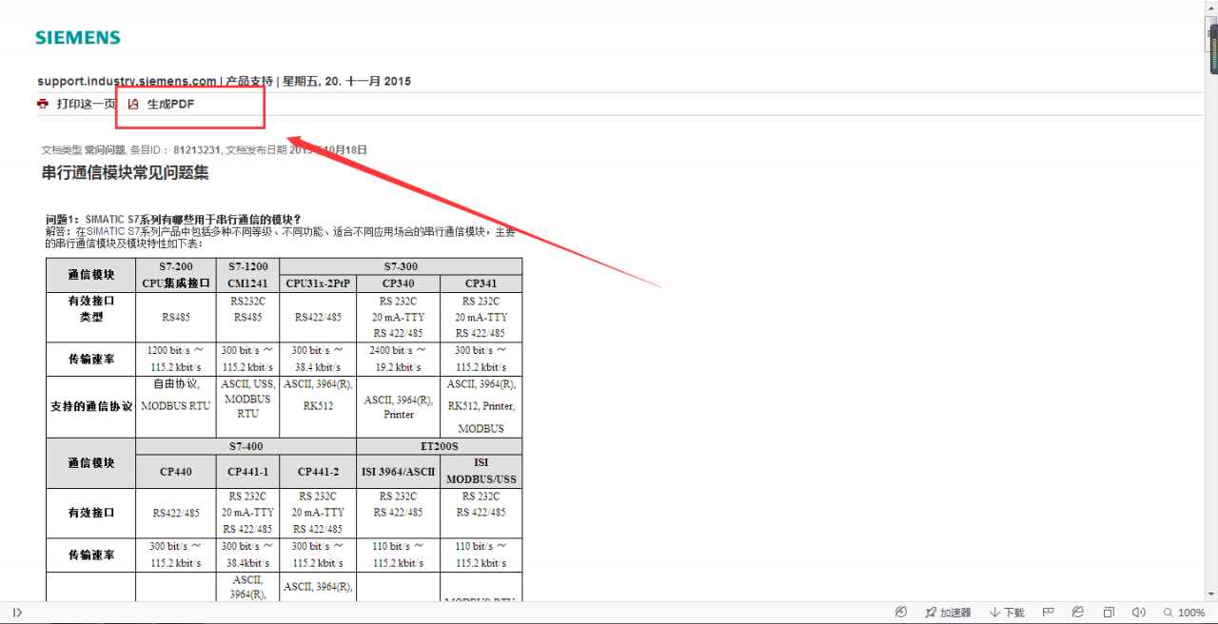Viewport: 1218px width, 624px height.
Task: Click the 有效接口 row label in second table
Action: coord(91,513)
